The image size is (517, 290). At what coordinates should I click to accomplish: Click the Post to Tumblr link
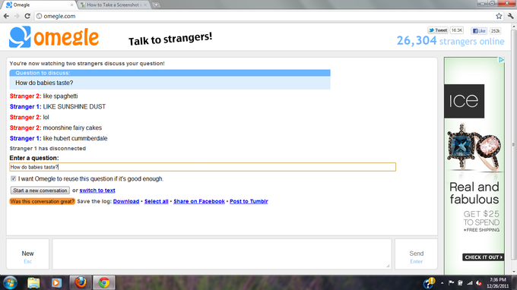click(249, 201)
